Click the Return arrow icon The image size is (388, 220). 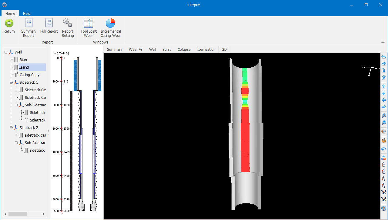click(9, 23)
